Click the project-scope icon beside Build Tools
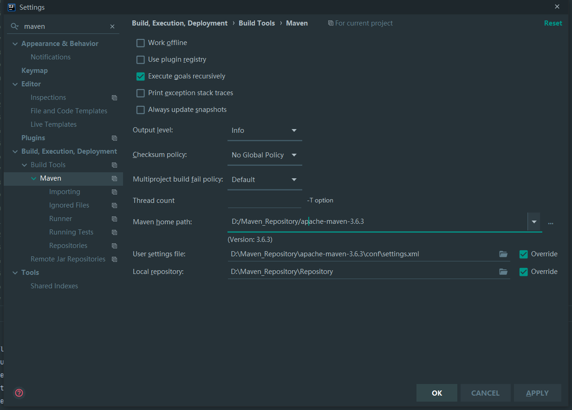572x410 pixels. pyautogui.click(x=114, y=165)
